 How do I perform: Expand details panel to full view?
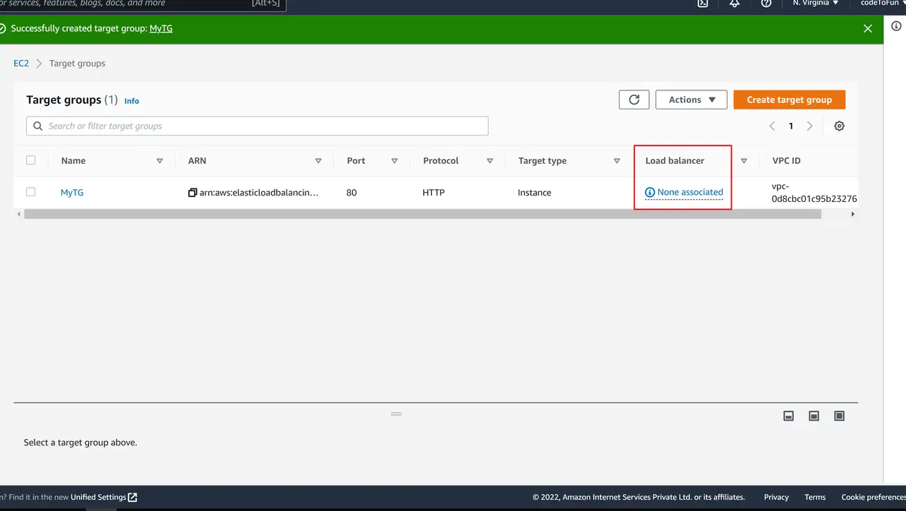point(839,416)
